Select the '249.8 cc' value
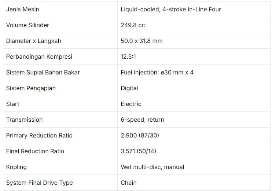The height and width of the screenshot is (191, 272). coord(133,25)
